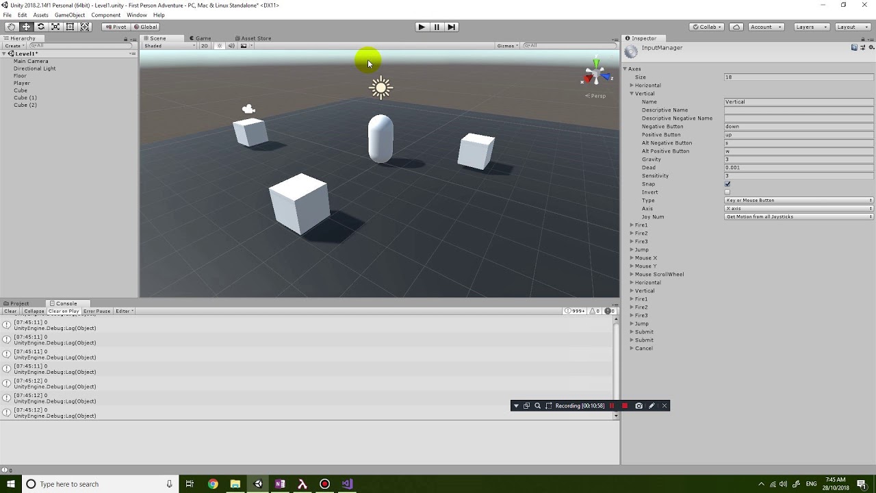Toggle Clear on Play in Console

click(64, 311)
